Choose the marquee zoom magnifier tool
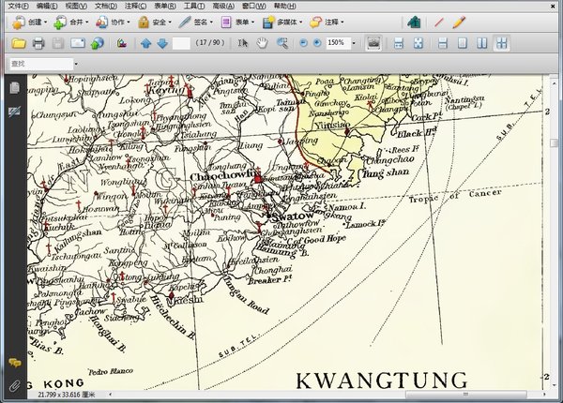 click(282, 43)
